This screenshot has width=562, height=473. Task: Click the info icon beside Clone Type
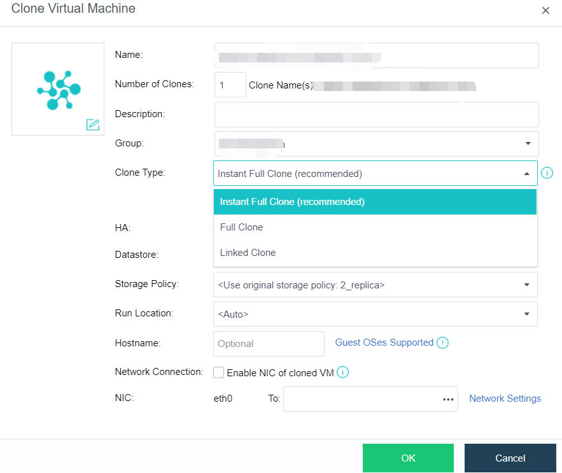(547, 173)
